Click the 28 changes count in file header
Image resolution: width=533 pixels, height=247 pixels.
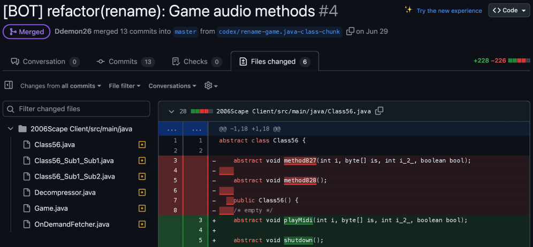[x=183, y=111]
